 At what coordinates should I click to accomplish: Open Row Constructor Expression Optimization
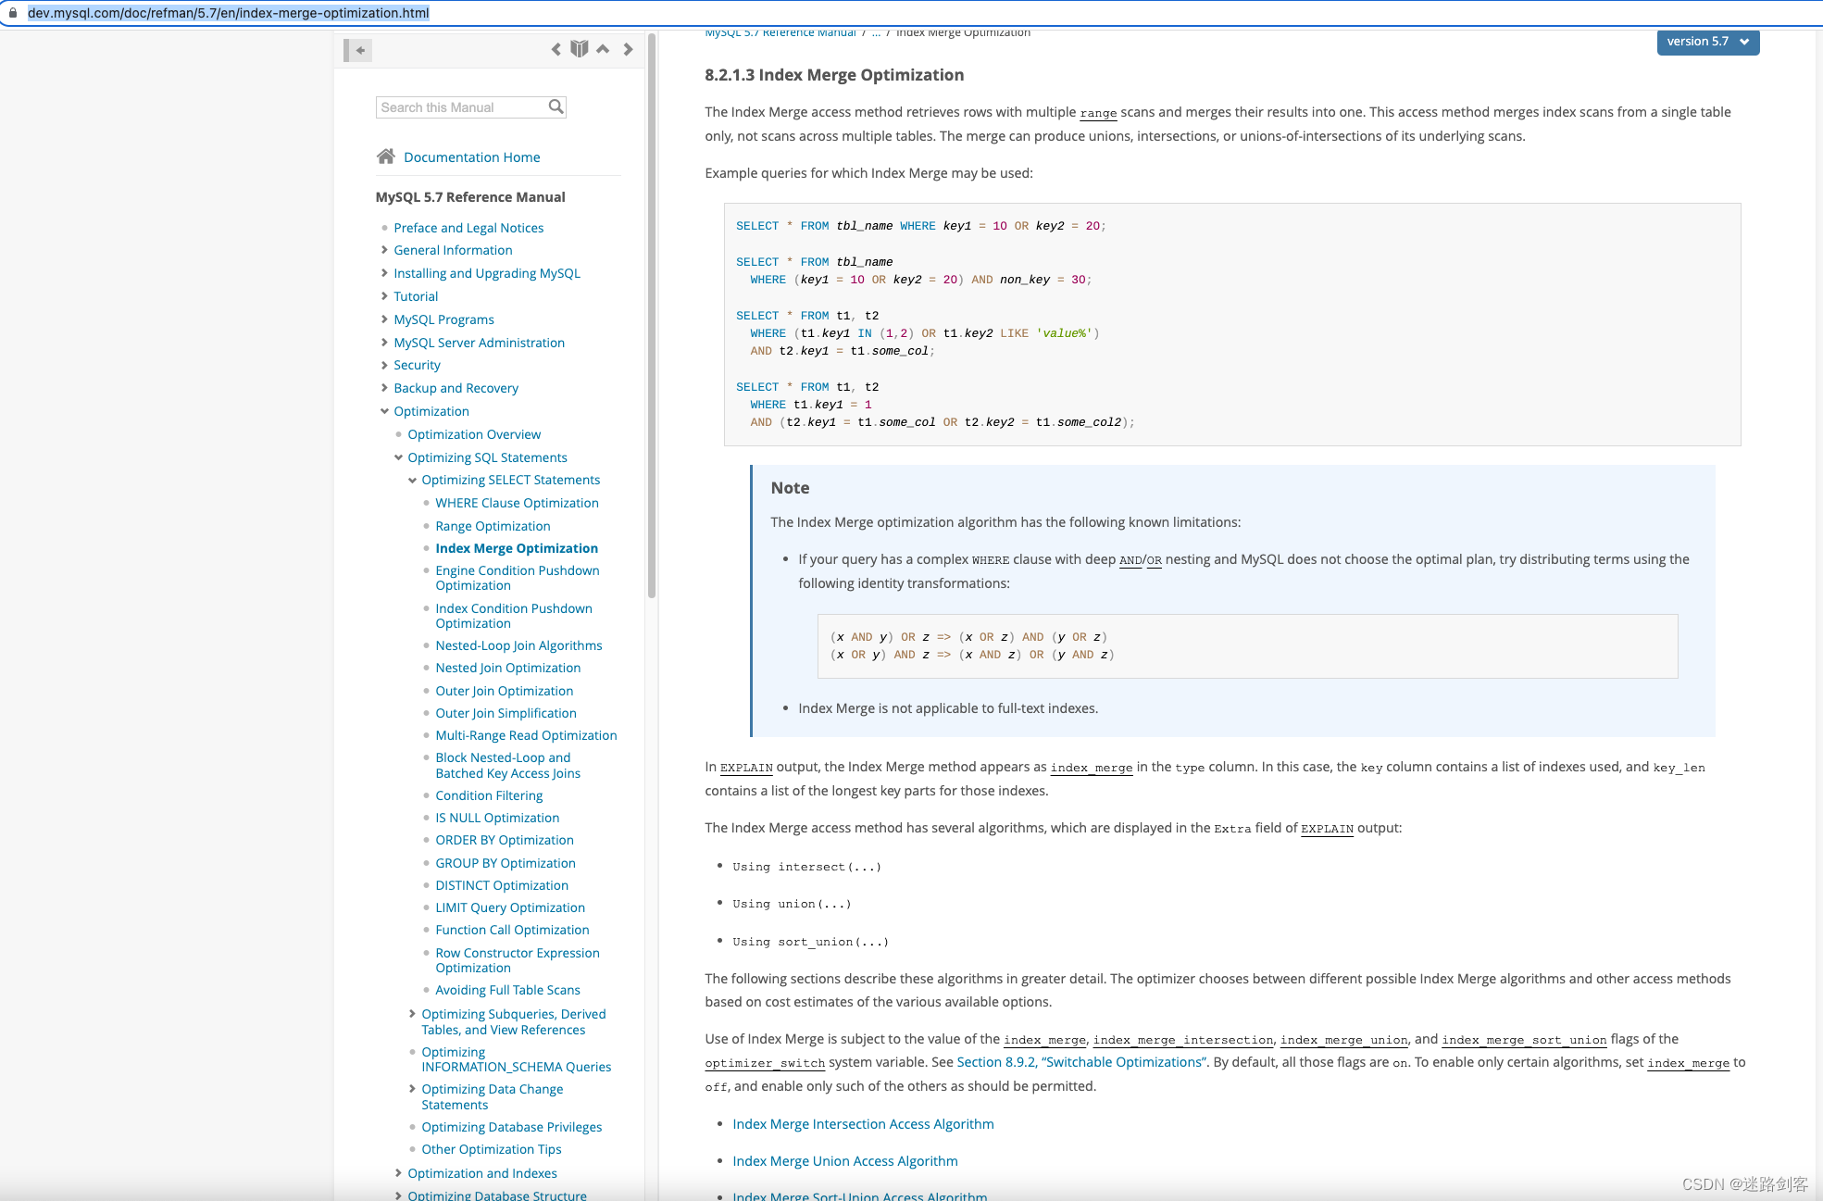518,960
